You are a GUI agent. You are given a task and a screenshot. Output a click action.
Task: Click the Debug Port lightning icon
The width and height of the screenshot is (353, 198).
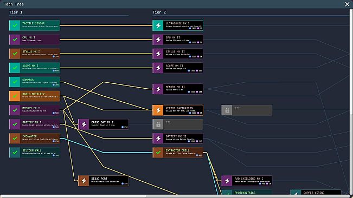[x=84, y=181]
